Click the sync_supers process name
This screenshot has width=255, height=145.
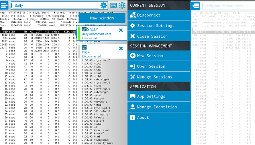[x=102, y=108]
